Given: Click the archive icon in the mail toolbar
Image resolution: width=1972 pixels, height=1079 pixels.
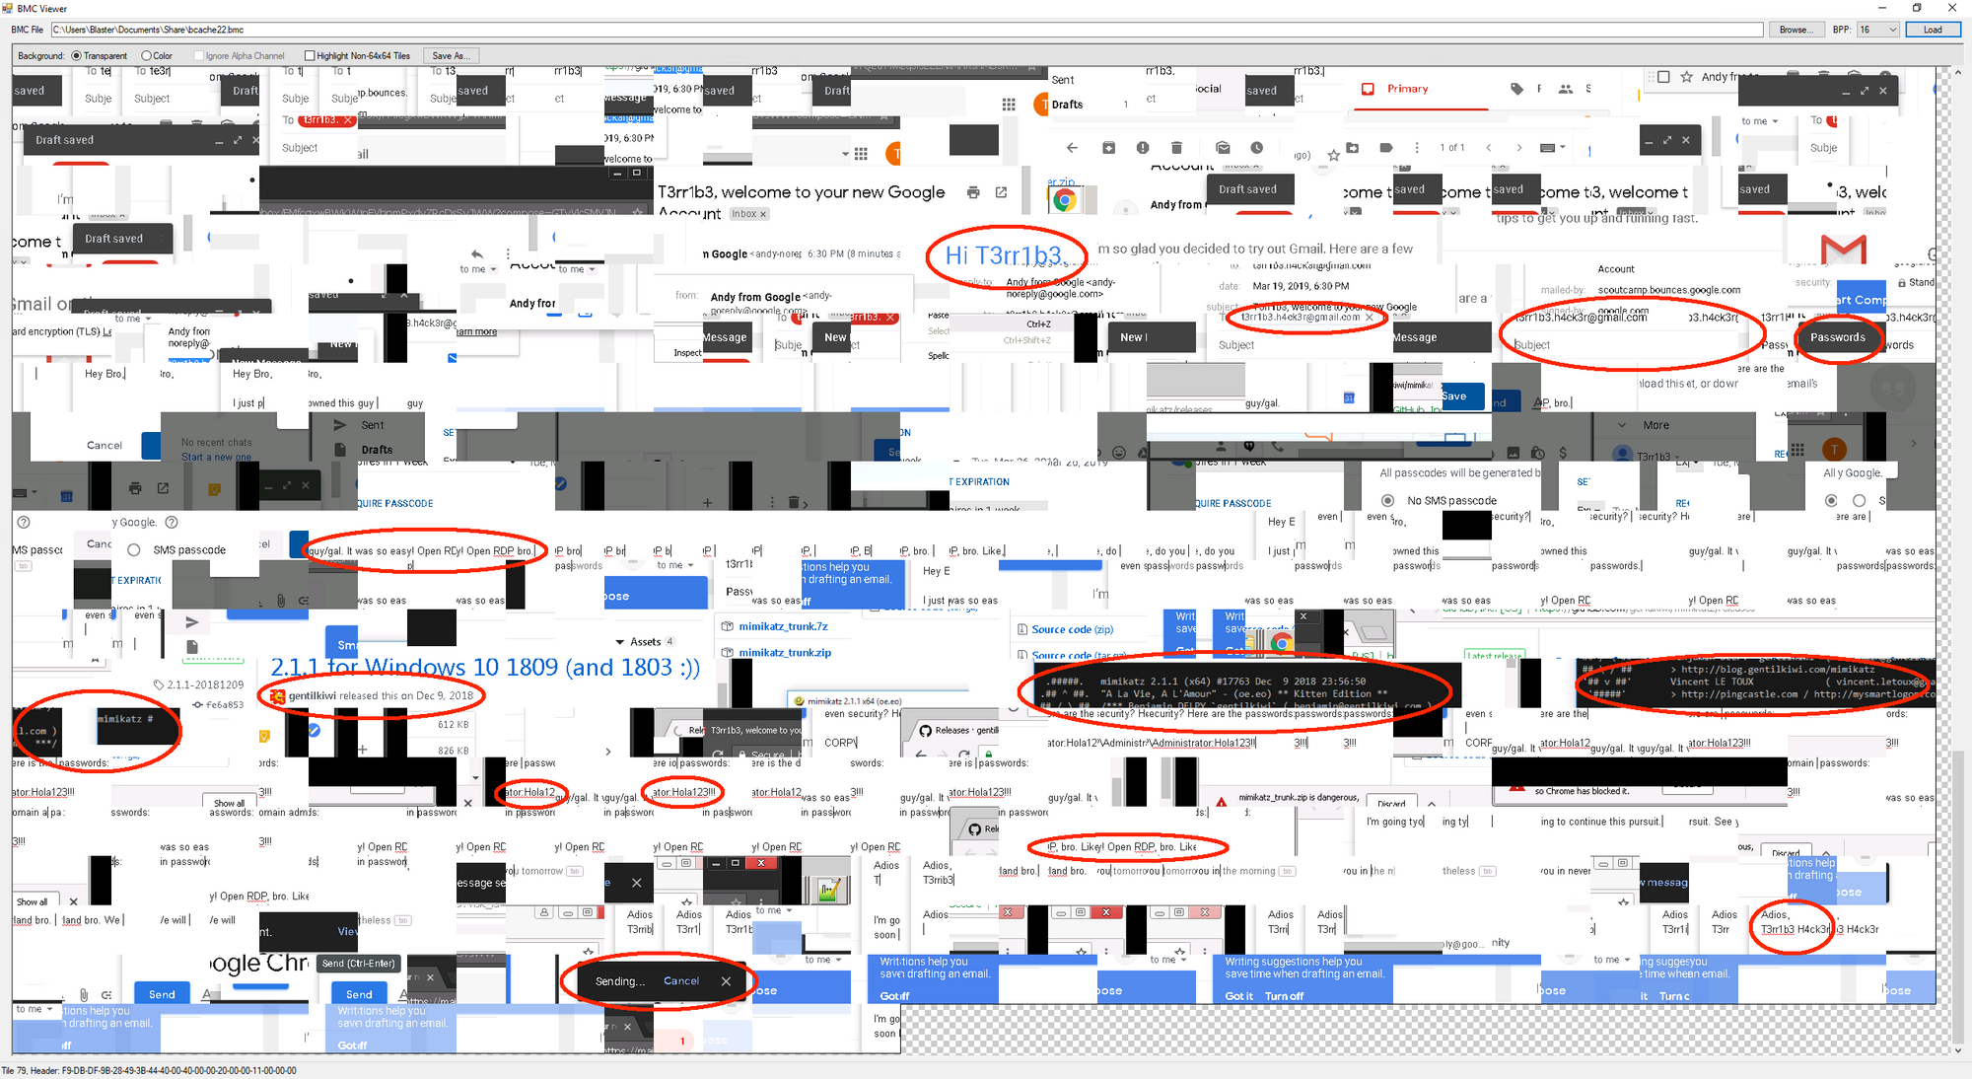Looking at the screenshot, I should (1108, 148).
